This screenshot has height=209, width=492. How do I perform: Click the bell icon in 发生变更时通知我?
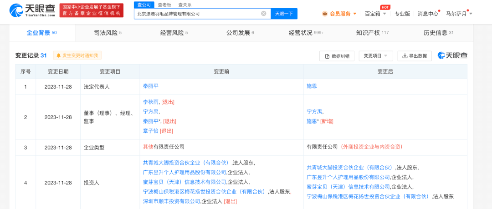(58, 56)
